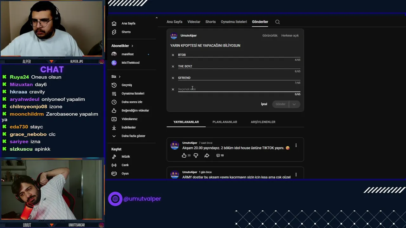
Task: Open UmutvAlper name on ARMY dostlar post
Action: (190, 172)
